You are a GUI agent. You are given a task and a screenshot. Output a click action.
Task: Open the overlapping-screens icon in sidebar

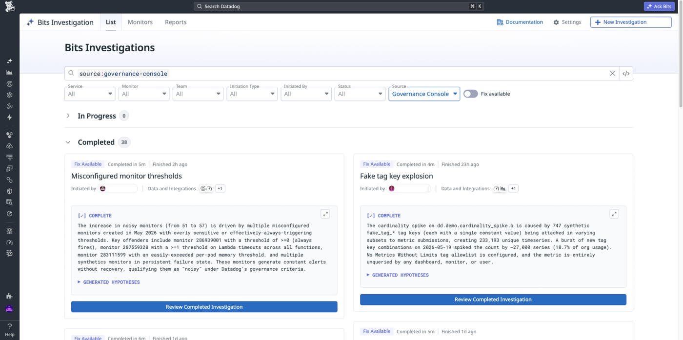(9, 168)
